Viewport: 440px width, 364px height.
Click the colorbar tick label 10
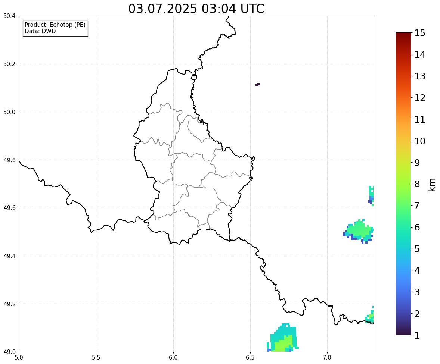[x=420, y=141]
